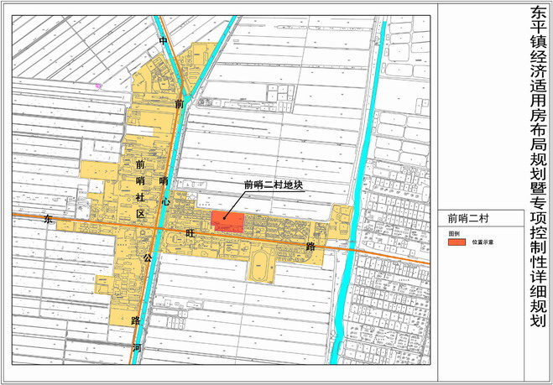Click the 中 character on the river label
This screenshot has width=553, height=385.
pos(163,40)
